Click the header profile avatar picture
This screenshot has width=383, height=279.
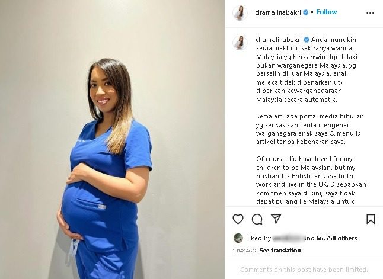240,12
